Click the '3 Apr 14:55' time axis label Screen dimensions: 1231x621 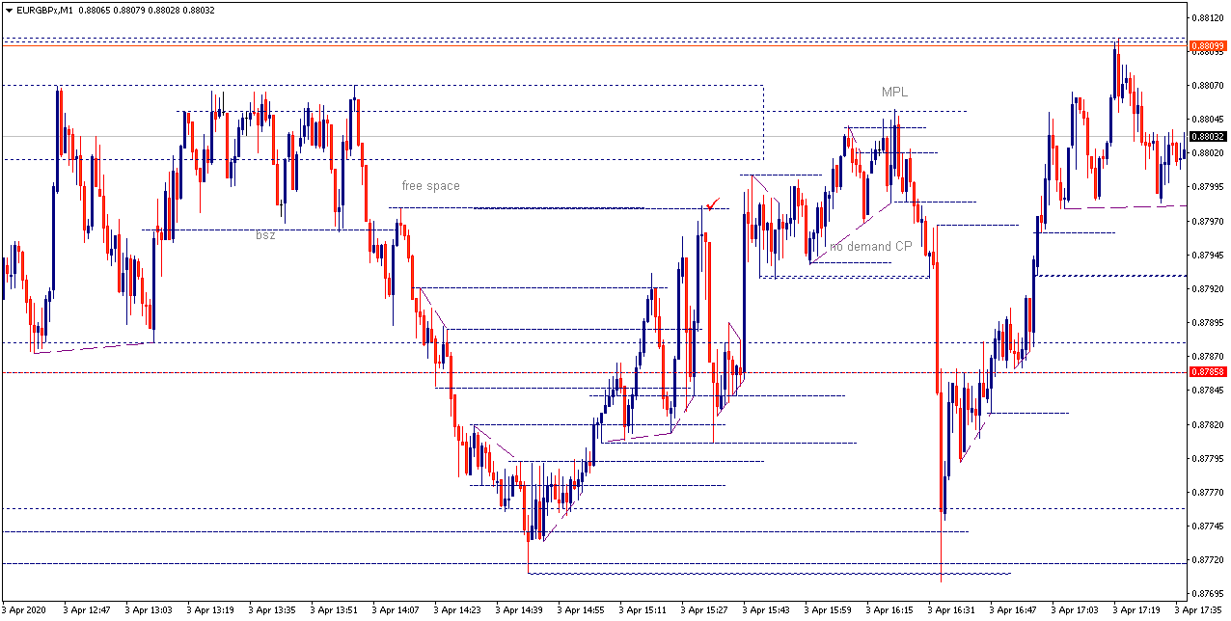coord(583,610)
